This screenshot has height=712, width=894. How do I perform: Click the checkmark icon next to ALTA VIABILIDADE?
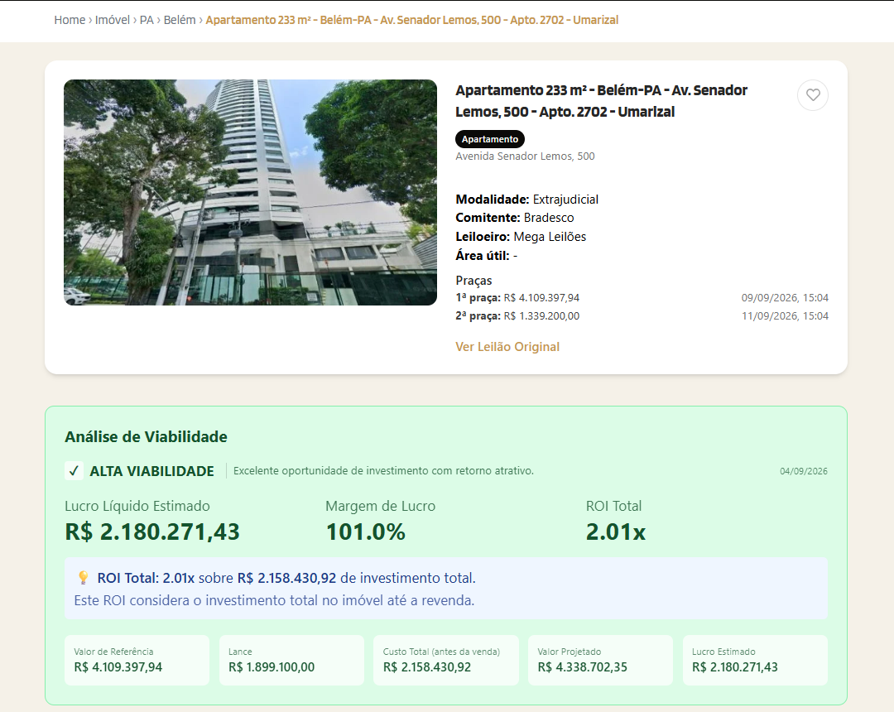[x=74, y=471]
